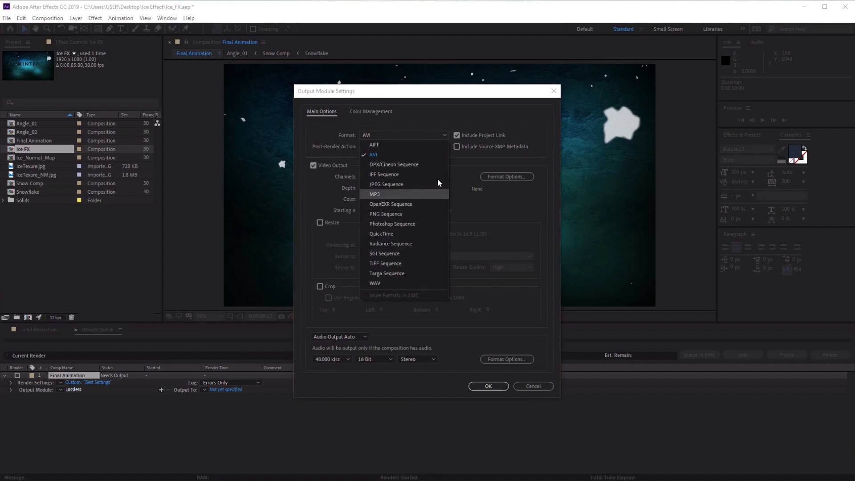Select the Hand tool

[x=36, y=28]
